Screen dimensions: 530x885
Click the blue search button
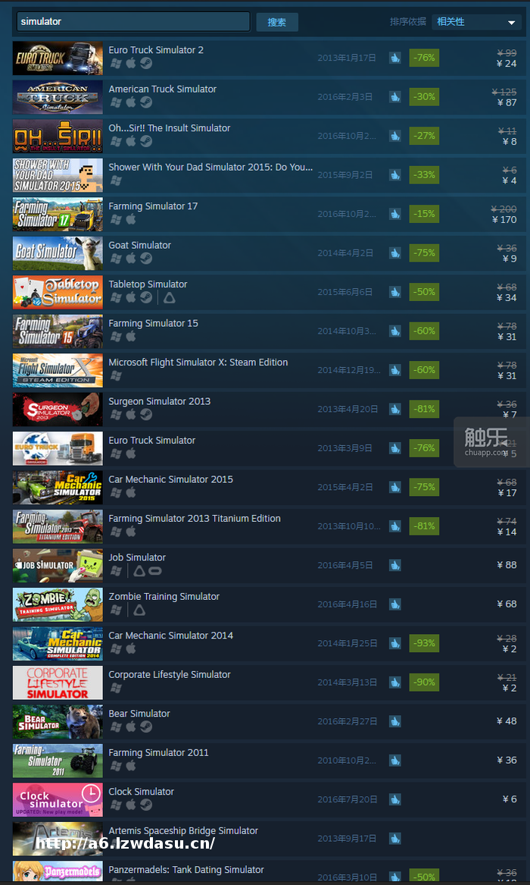pos(277,22)
